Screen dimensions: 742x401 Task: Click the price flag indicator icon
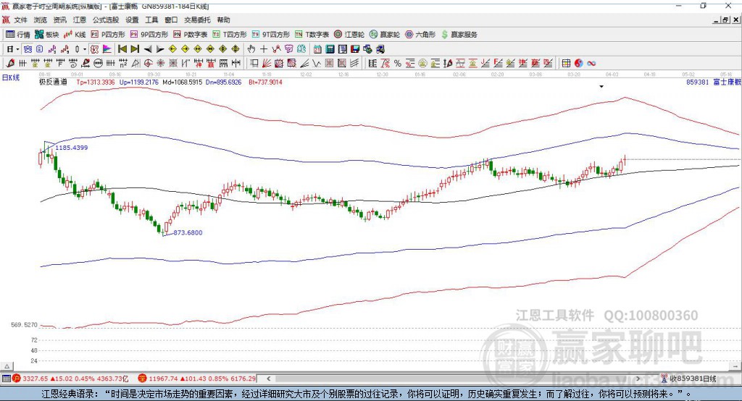click(x=107, y=49)
